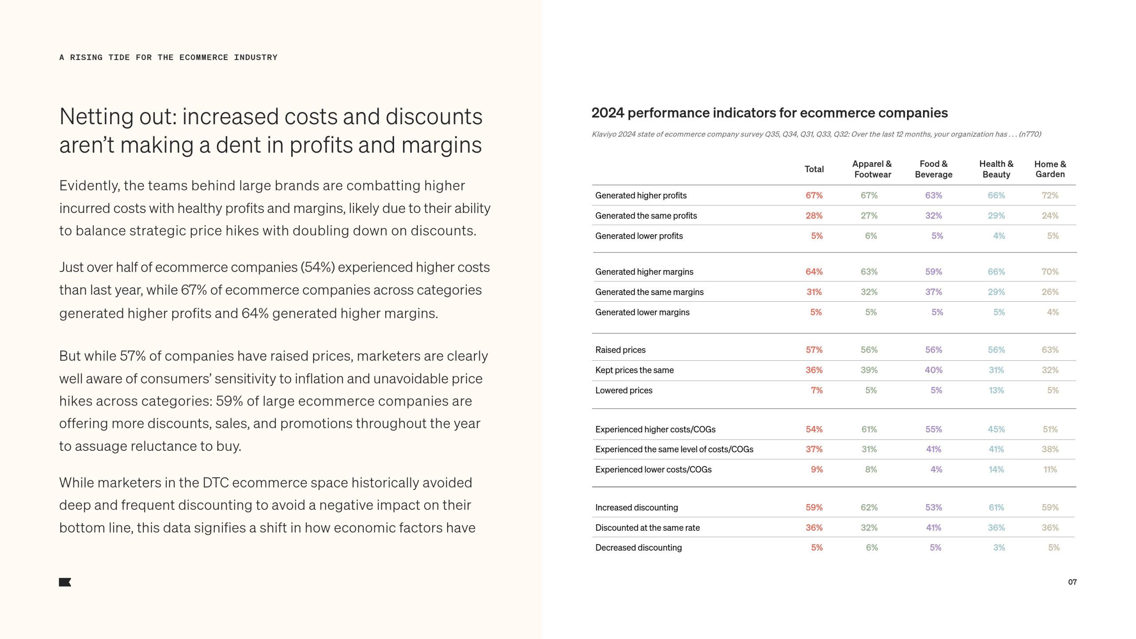The image size is (1136, 639).
Task: Select the Health & Beauty column header
Action: tap(996, 169)
